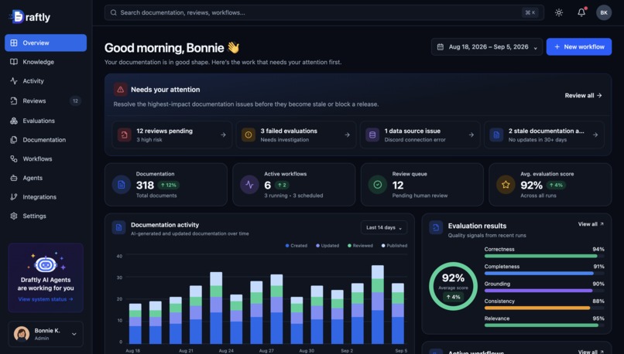The width and height of the screenshot is (624, 354).
Task: Open the notifications bell
Action: point(581,12)
